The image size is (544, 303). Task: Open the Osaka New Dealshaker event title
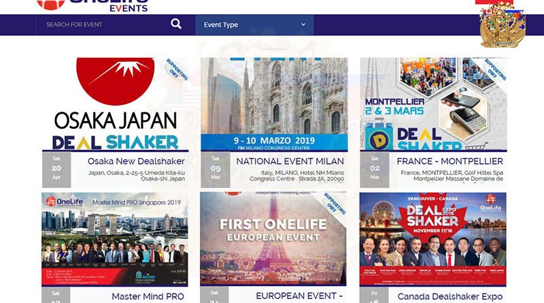pos(136,161)
